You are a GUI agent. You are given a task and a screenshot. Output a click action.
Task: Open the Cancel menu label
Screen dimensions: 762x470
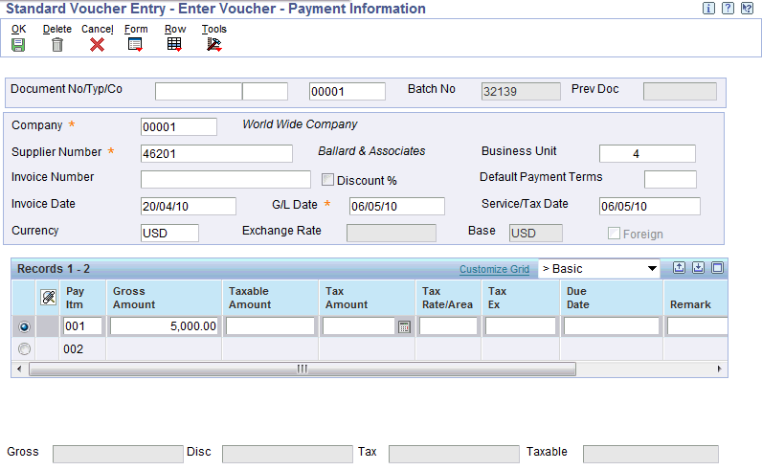coord(98,29)
